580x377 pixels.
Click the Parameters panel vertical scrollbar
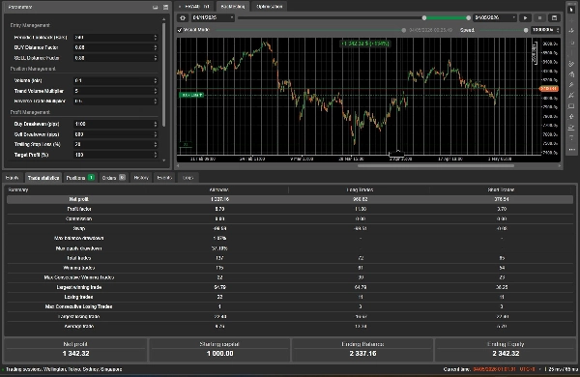(164, 74)
